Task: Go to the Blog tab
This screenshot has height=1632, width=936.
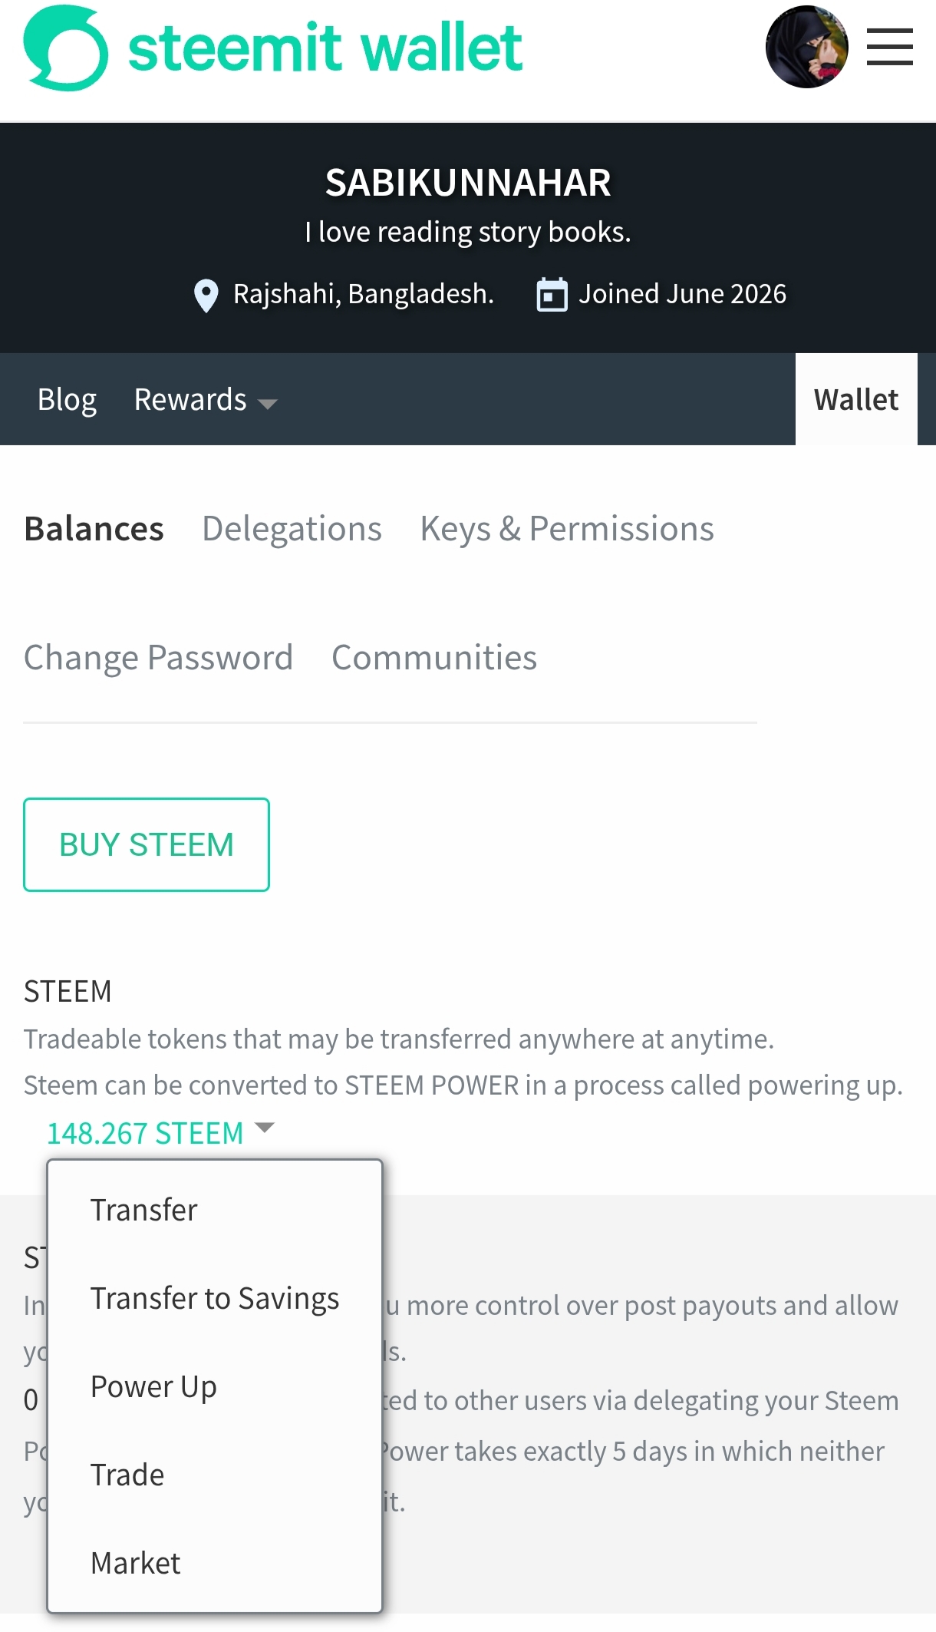Action: point(67,399)
